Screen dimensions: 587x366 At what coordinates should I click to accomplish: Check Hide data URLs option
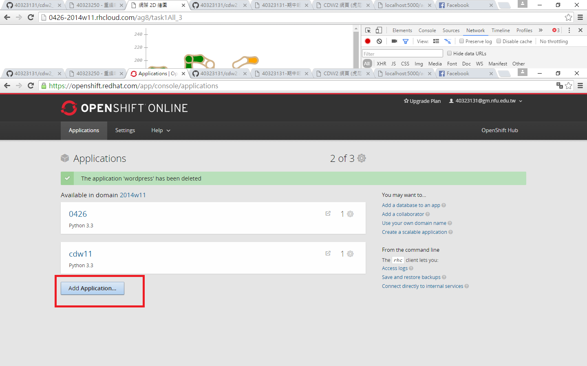click(x=449, y=53)
